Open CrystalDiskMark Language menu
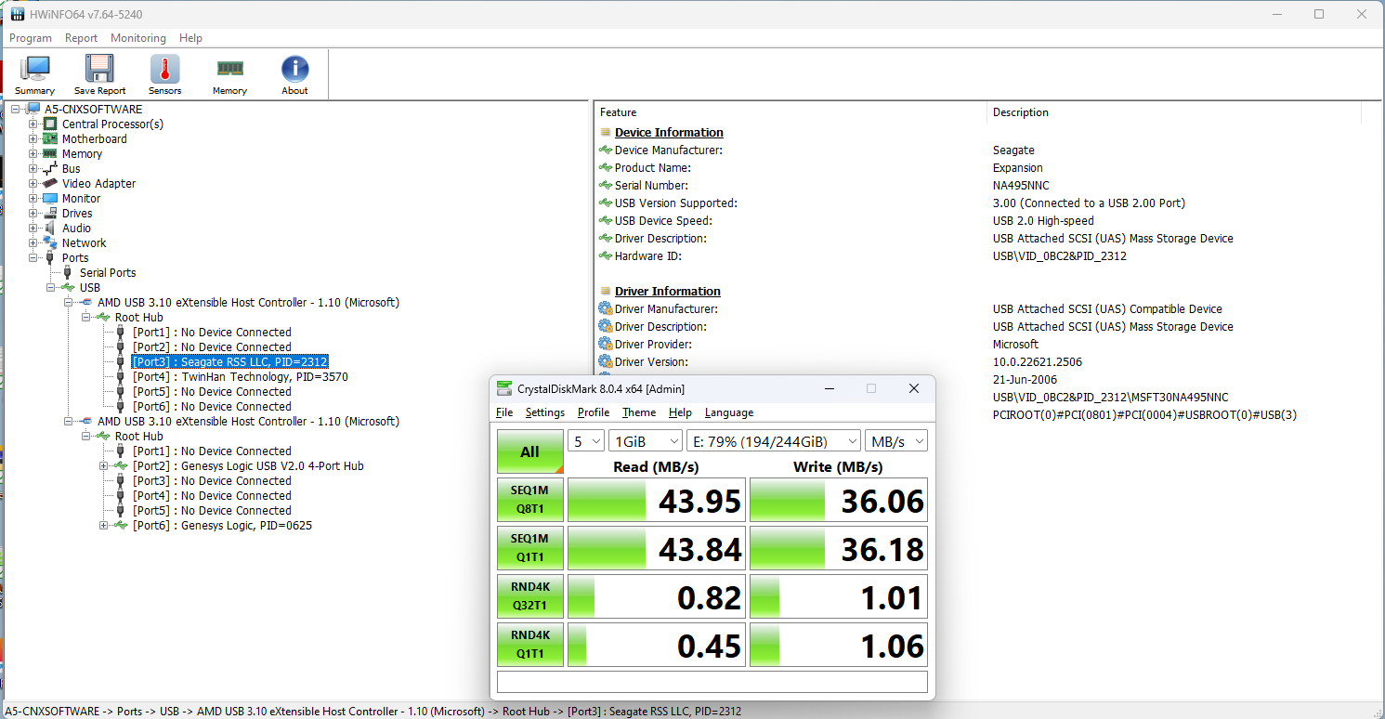The image size is (1385, 719). tap(729, 412)
